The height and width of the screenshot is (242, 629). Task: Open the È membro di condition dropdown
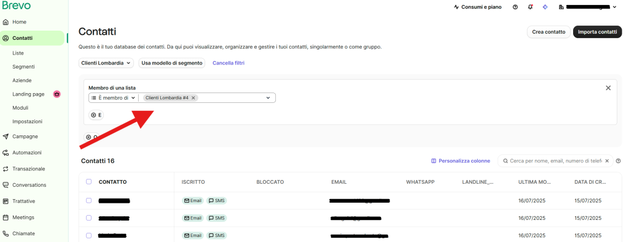tap(113, 97)
